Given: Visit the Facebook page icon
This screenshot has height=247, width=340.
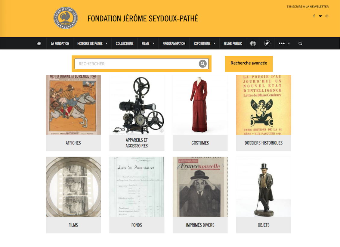Looking at the screenshot, I should 314,16.
